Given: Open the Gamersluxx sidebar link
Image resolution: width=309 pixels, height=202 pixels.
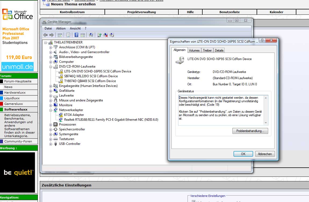Looking at the screenshot, I should coord(14,104).
